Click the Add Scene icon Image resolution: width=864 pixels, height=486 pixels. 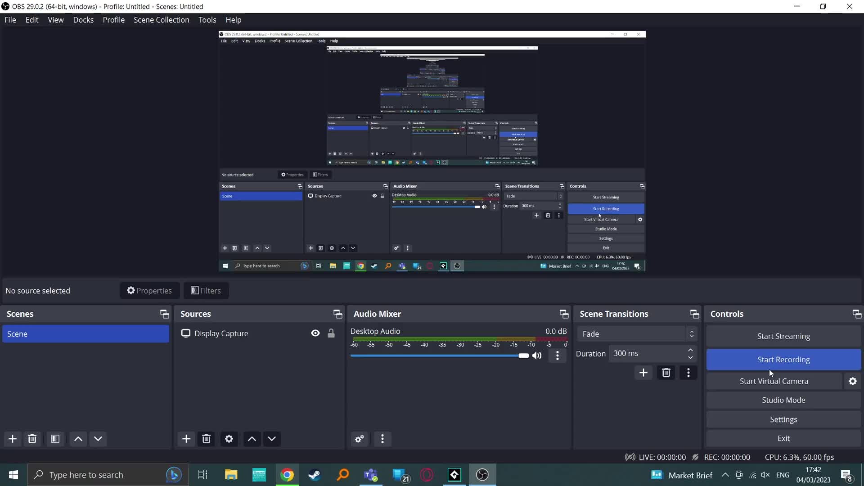pyautogui.click(x=13, y=439)
